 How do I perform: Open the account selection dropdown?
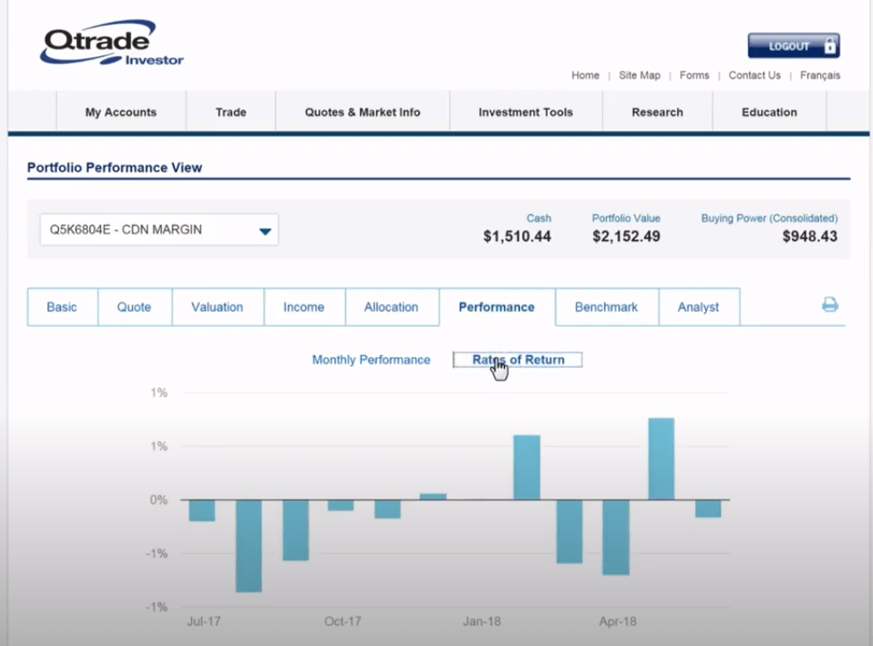[159, 230]
